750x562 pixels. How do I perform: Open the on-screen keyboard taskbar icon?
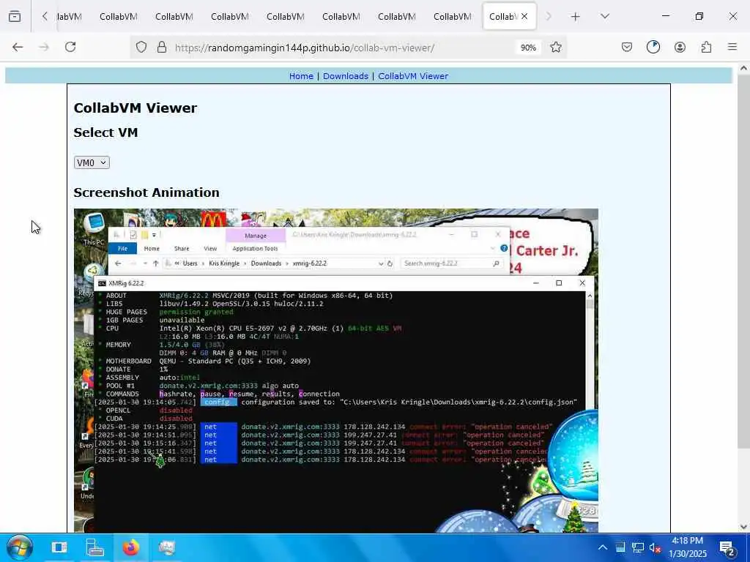point(94,547)
